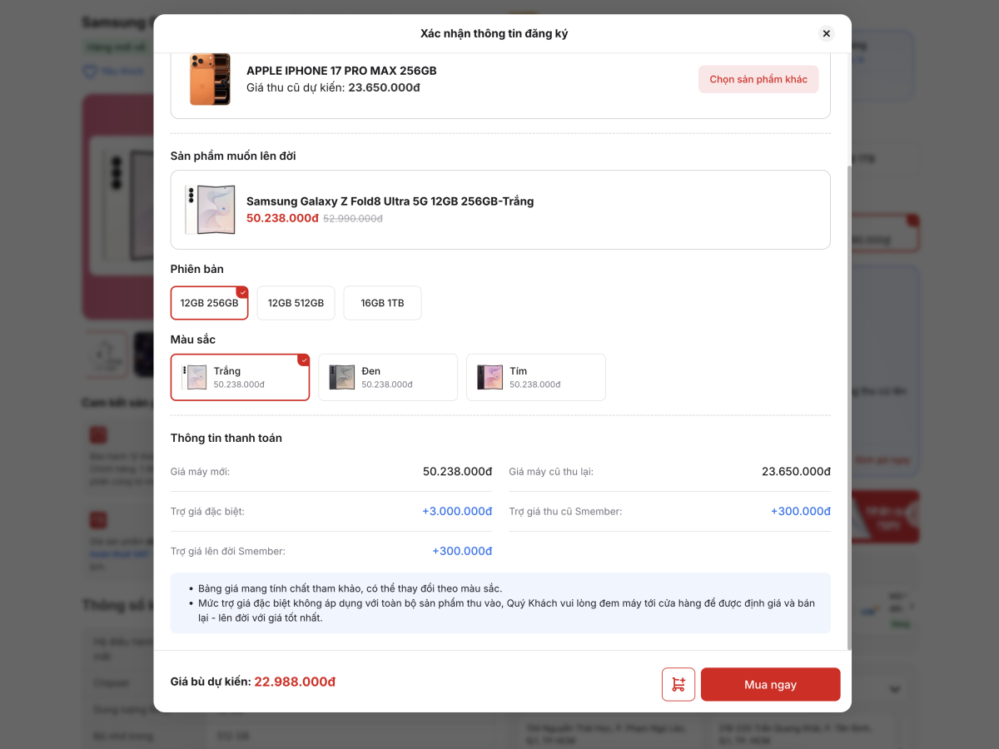The height and width of the screenshot is (749, 999).
Task: Click the 'Xác nhận thông tin đăng ký' title
Action: (495, 33)
